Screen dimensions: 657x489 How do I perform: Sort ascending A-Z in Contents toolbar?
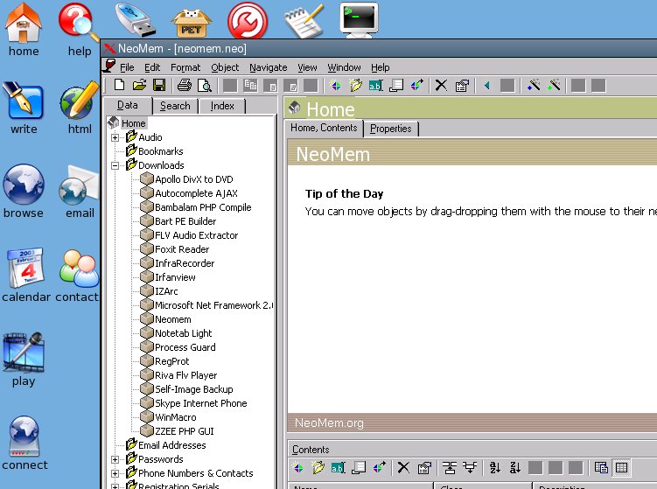point(495,468)
